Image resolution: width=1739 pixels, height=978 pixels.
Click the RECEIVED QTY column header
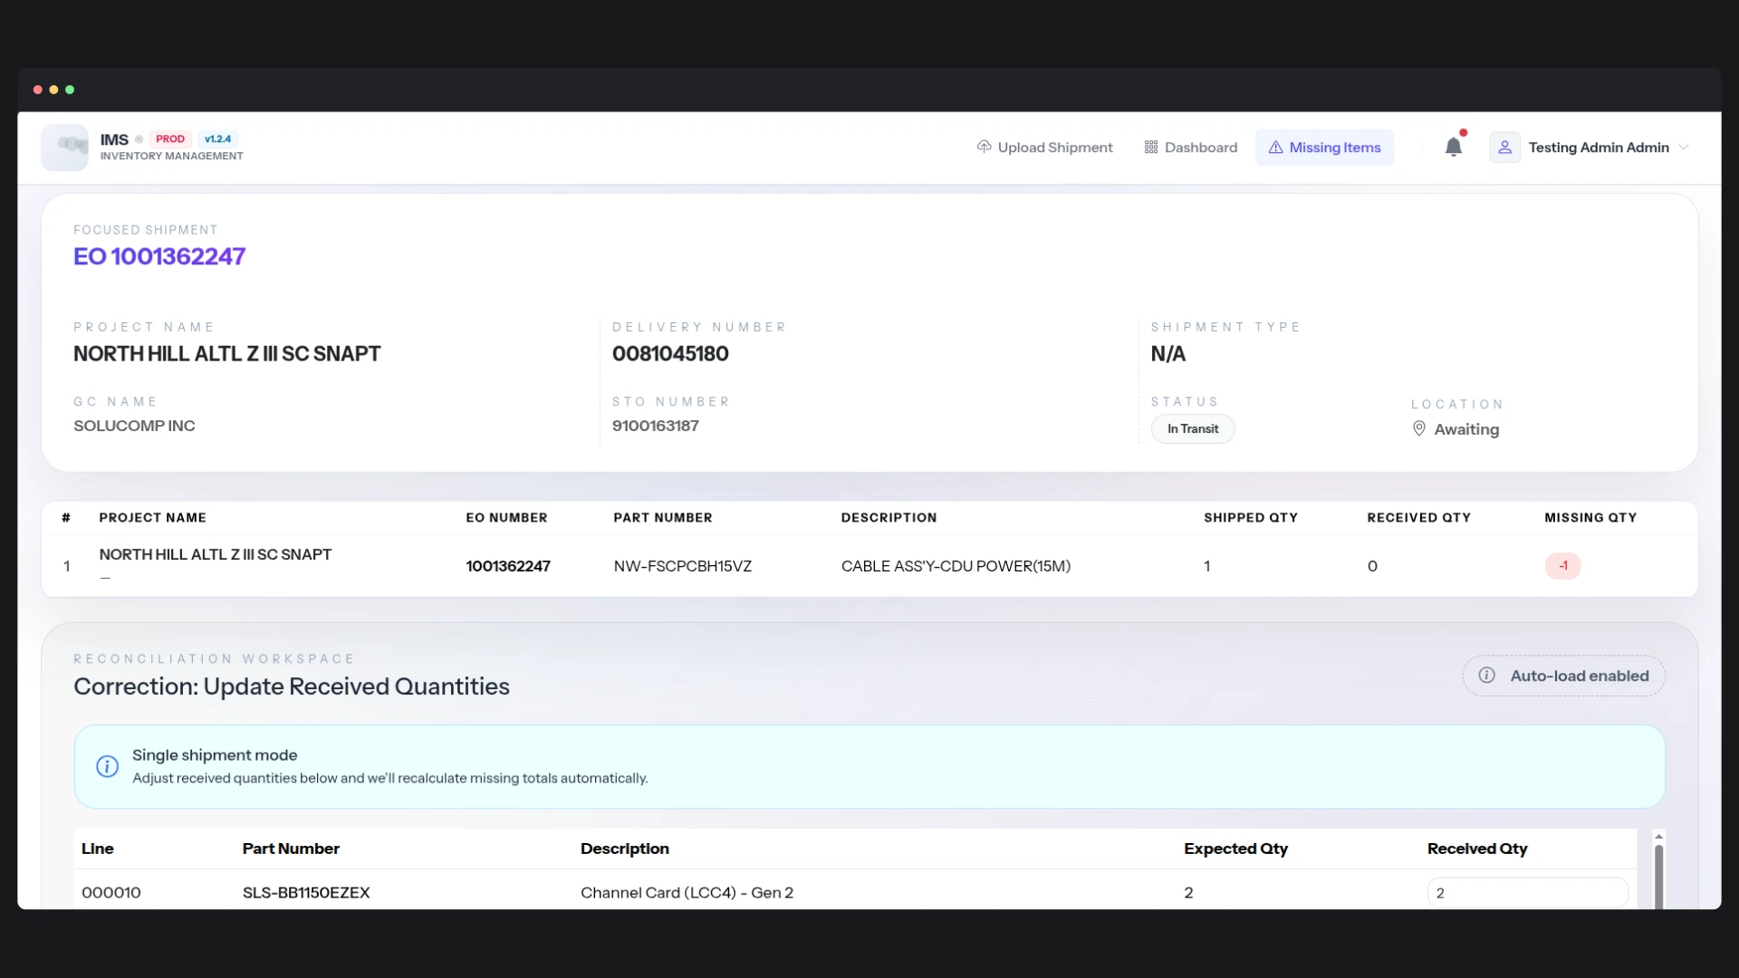tap(1418, 518)
